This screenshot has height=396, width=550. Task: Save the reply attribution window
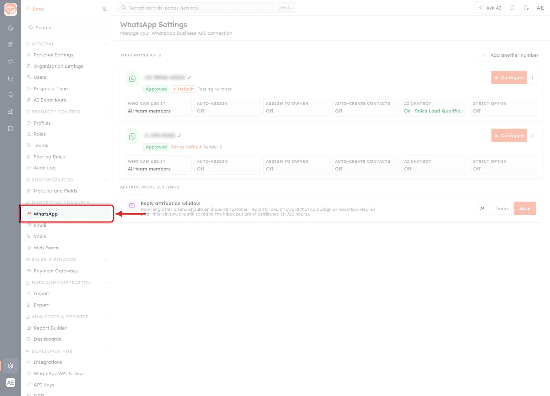coord(525,208)
